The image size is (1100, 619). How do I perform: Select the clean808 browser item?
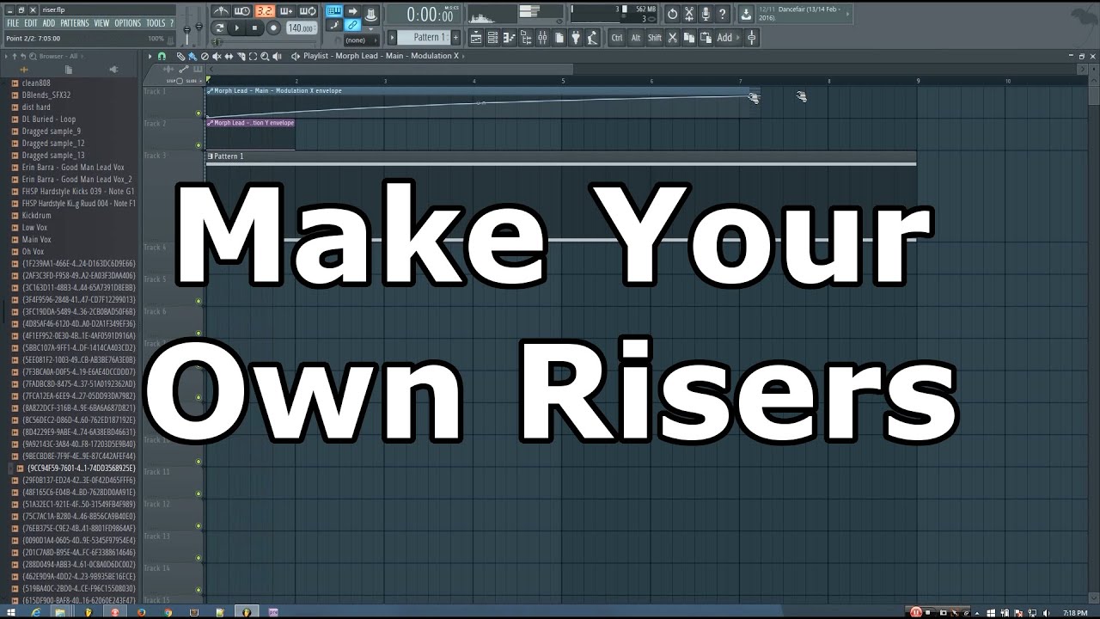[36, 83]
